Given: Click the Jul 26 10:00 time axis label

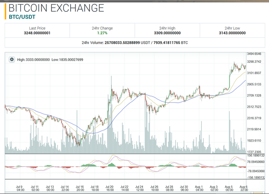Looking at the screenshot, I should (154, 189).
